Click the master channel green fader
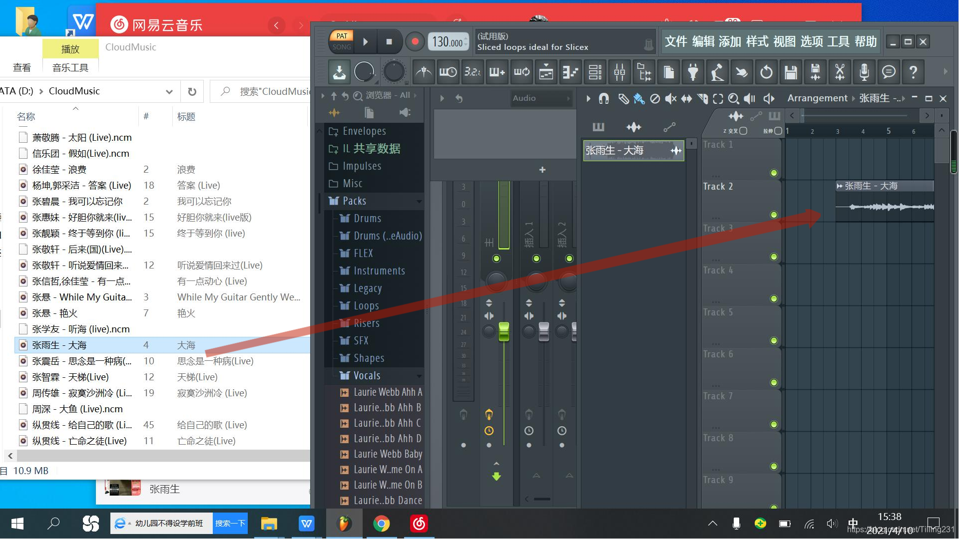This screenshot has width=959, height=539. coord(504,332)
